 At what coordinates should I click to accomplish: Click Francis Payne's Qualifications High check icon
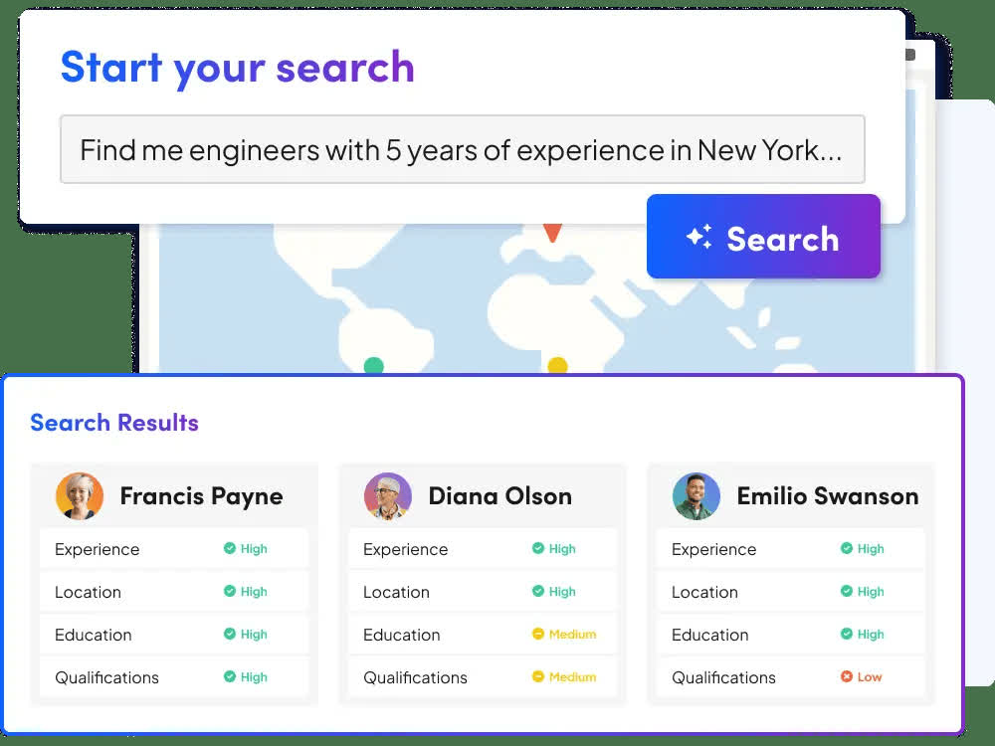pyautogui.click(x=230, y=676)
